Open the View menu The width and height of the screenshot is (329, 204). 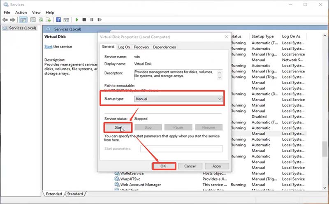pos(36,12)
